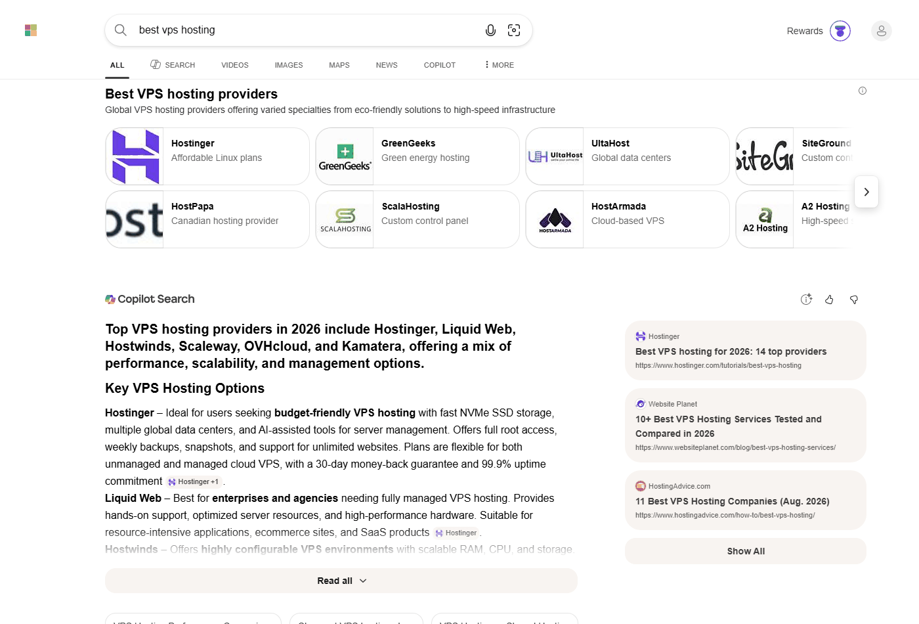919x624 pixels.
Task: Switch to the NEWS tab
Action: pyautogui.click(x=387, y=65)
